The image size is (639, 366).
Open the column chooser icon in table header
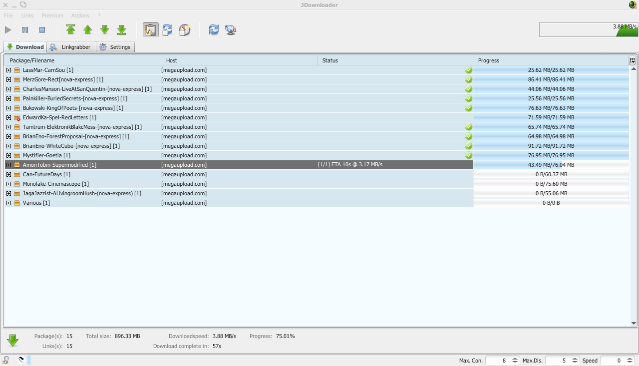click(x=632, y=60)
